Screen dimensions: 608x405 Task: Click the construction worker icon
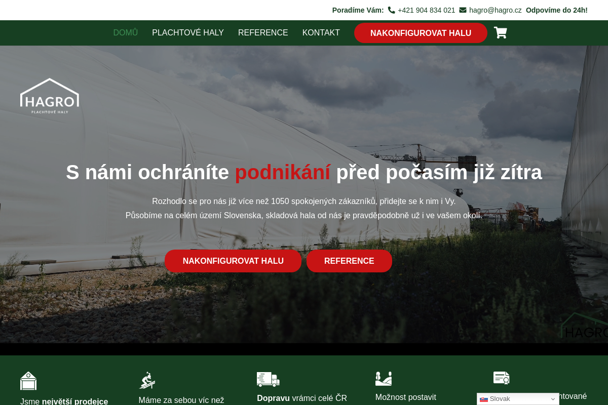pyautogui.click(x=147, y=380)
